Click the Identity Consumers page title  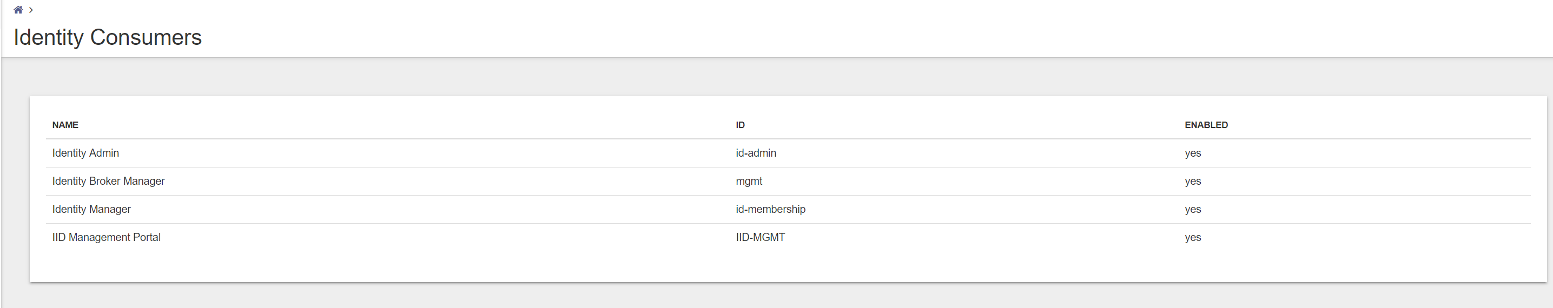107,37
